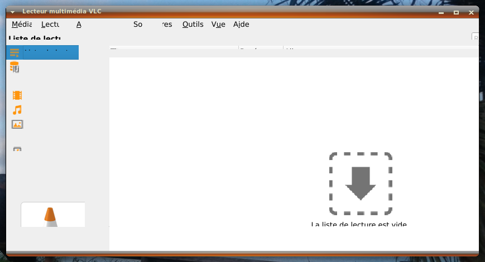The width and height of the screenshot is (485, 262).
Task: Close the Lecteur multimédia VLC window
Action: [471, 12]
